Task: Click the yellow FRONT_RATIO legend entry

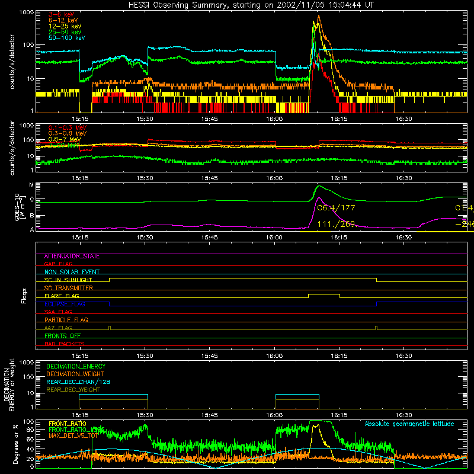Action: [x=68, y=424]
